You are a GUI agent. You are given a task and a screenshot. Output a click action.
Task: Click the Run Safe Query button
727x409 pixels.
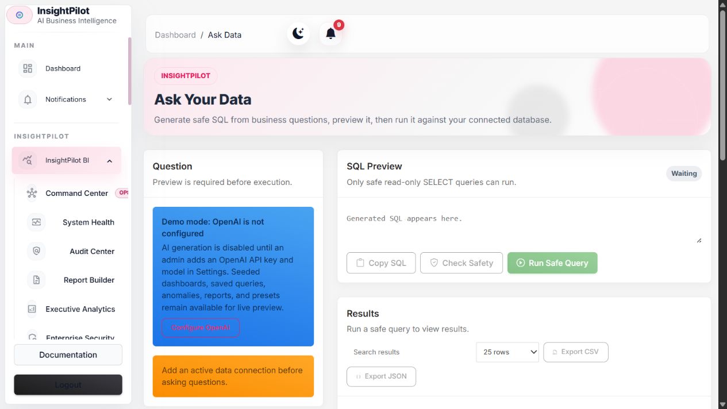552,263
